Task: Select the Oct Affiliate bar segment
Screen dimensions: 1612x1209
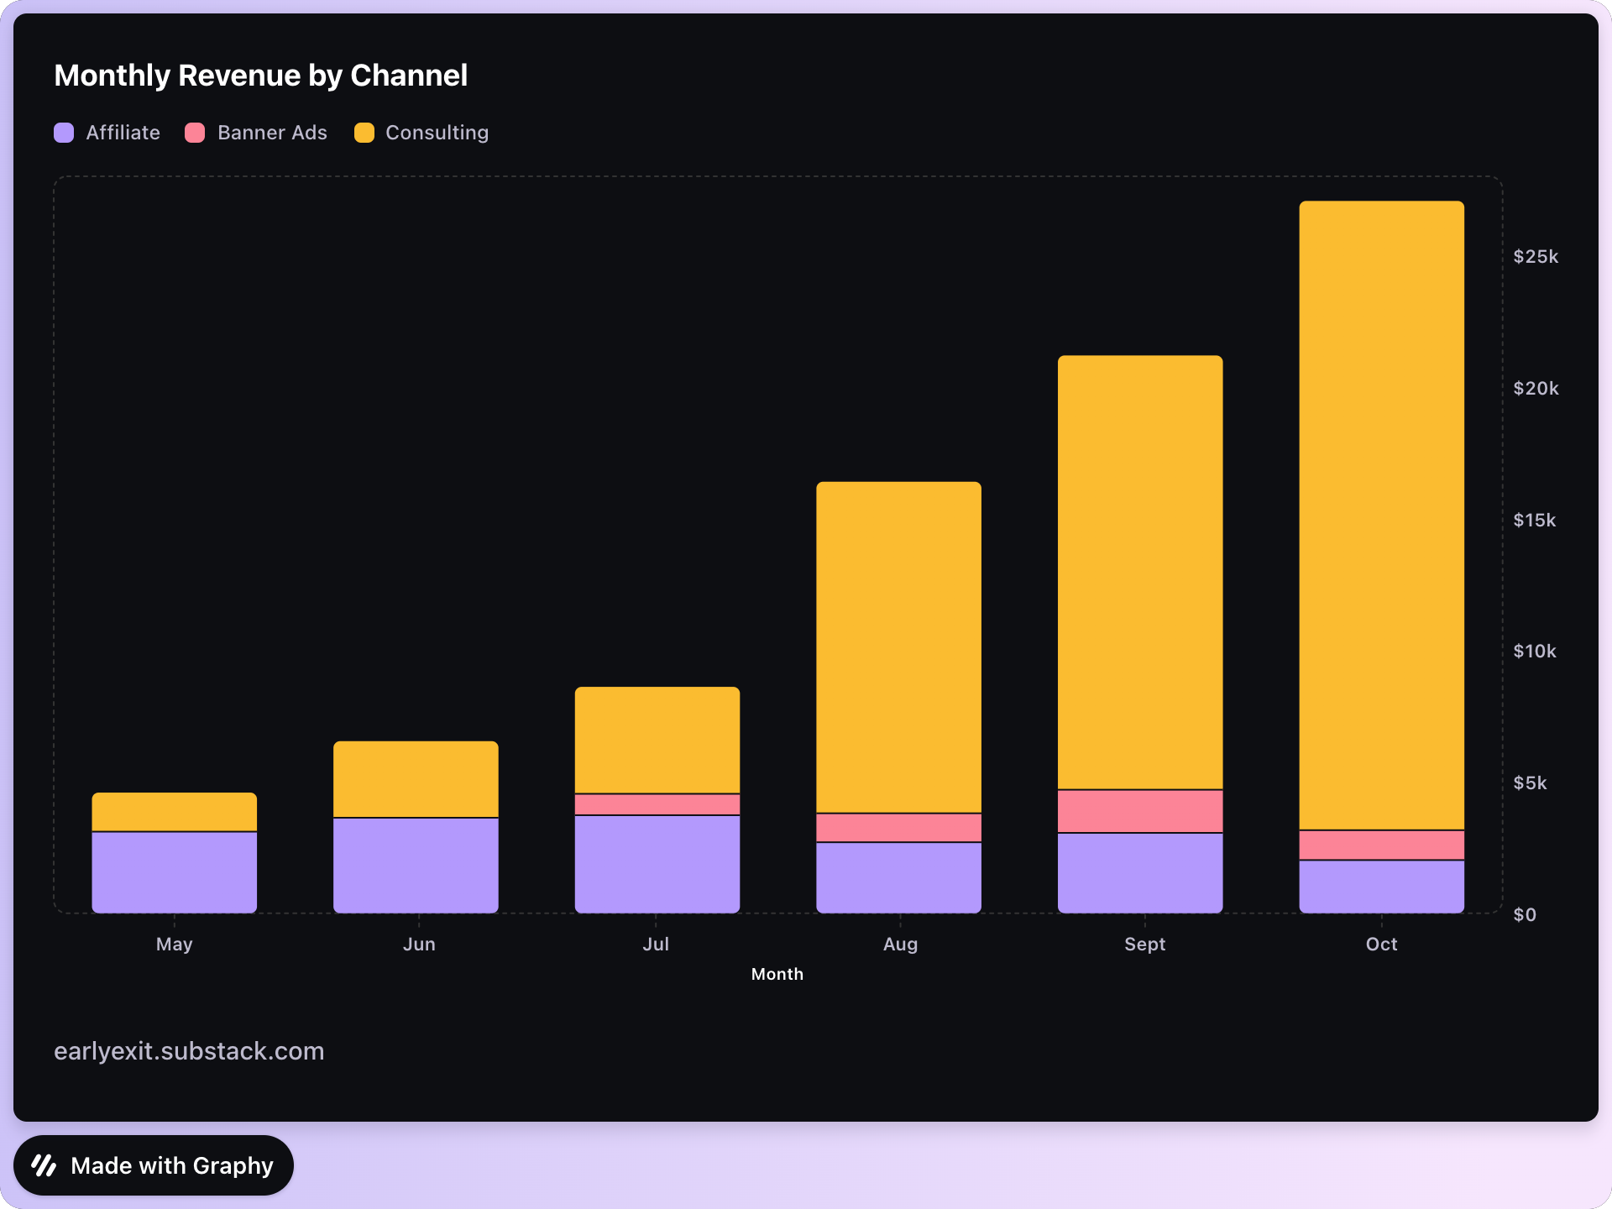Action: (1381, 886)
